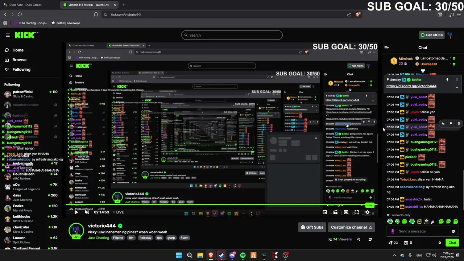Screen dimensions: 464x261
Task: Open the chat shop icon
Action: coord(406,243)
